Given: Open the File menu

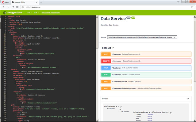Looking at the screenshot, I should pos(29,13).
